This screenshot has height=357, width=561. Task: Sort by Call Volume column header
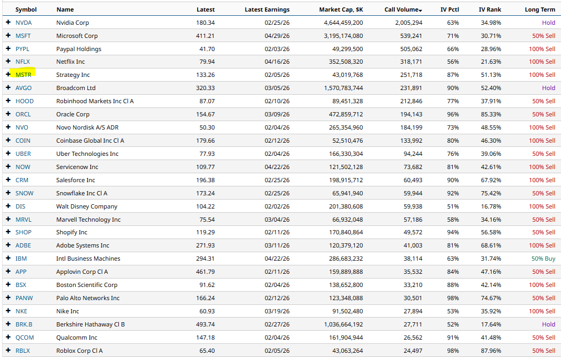coord(403,9)
